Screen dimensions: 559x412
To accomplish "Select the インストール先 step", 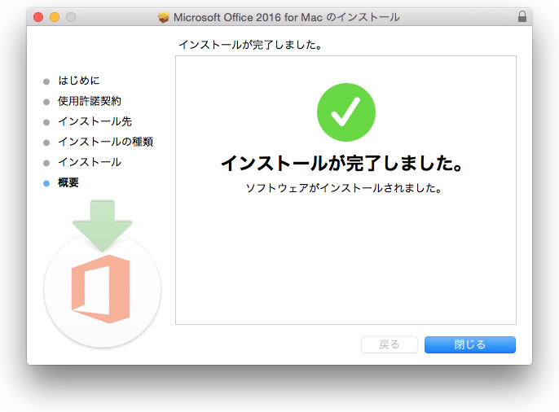I will click(x=95, y=121).
